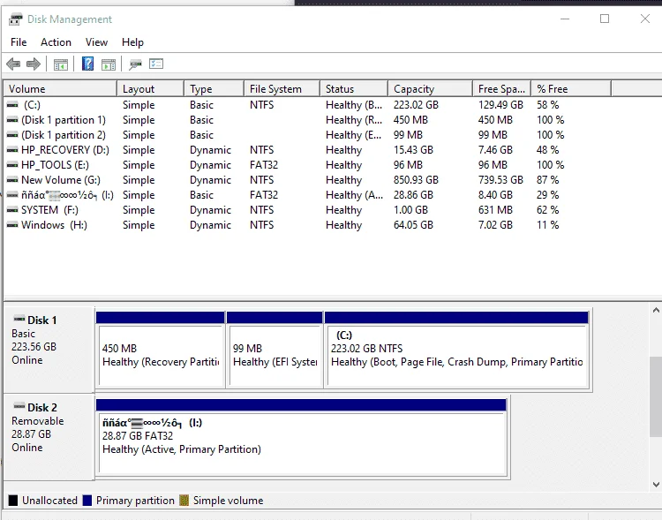Click the Back arrow toolbar icon

pyautogui.click(x=13, y=64)
